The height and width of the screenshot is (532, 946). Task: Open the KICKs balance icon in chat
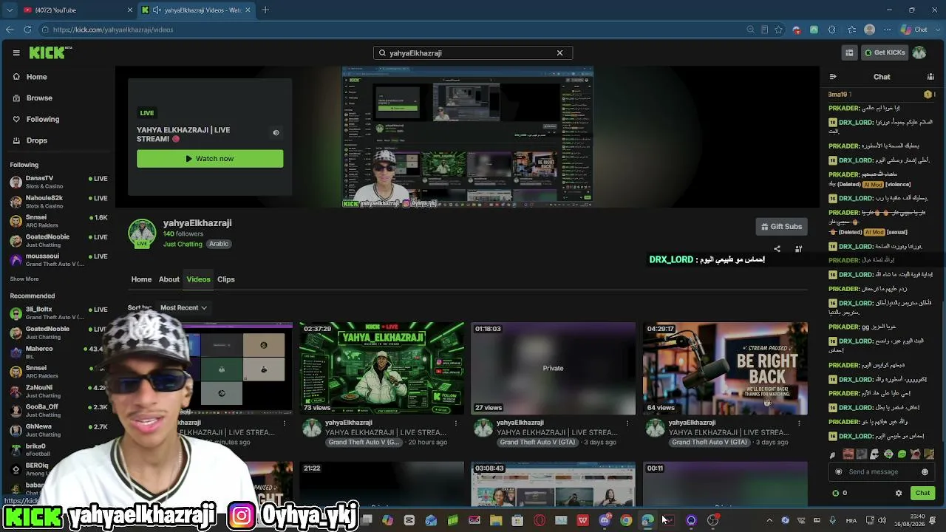coord(836,493)
